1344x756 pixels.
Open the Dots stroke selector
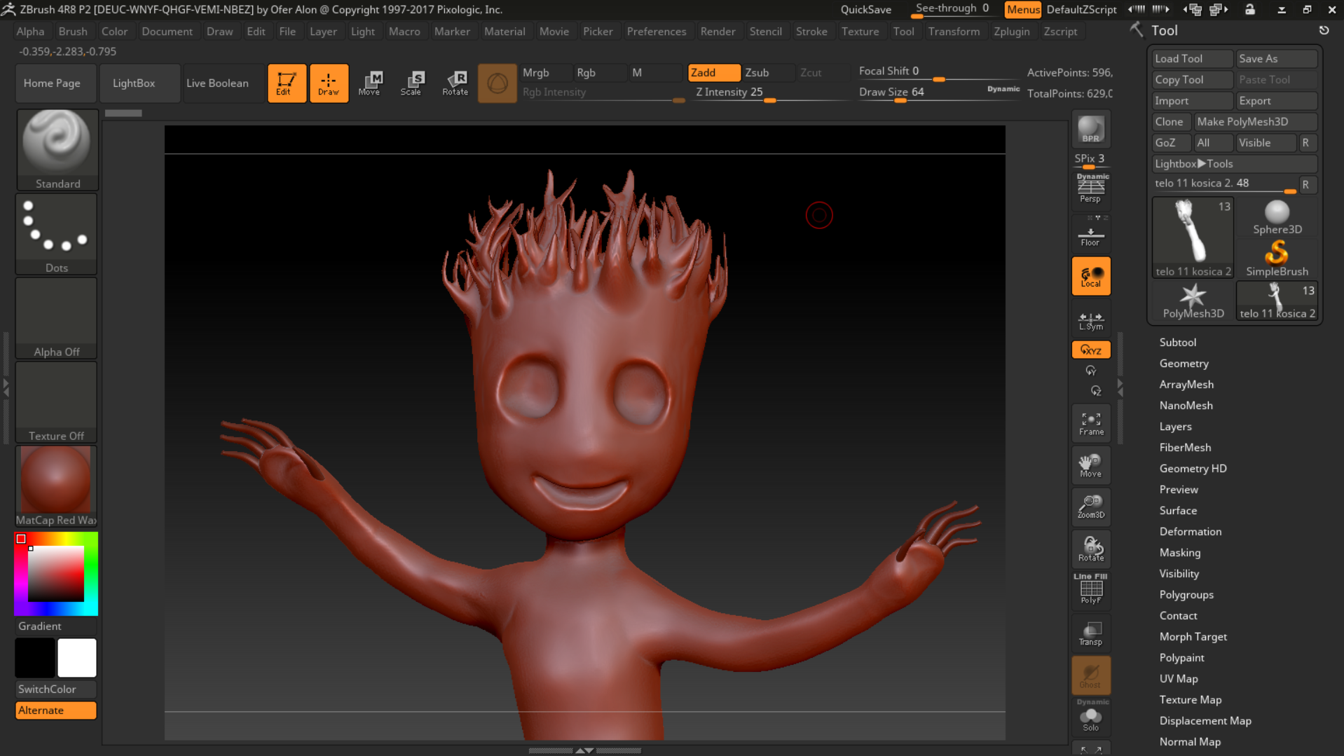(x=57, y=233)
